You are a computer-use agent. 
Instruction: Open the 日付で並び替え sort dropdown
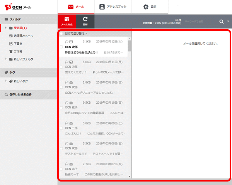click(76, 34)
